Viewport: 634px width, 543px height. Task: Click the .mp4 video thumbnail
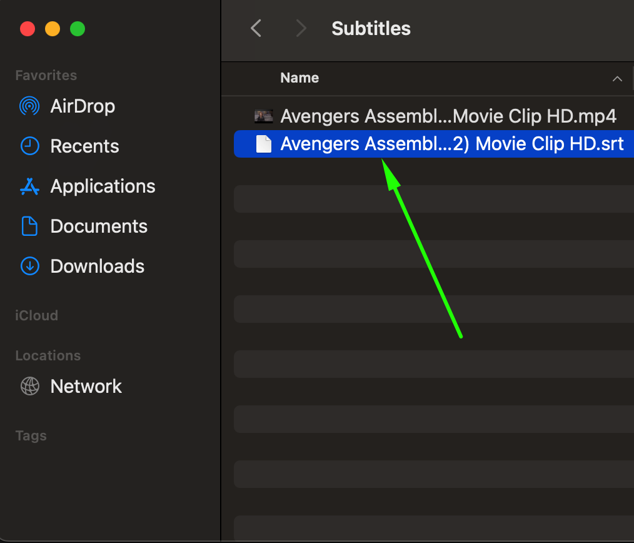[264, 116]
